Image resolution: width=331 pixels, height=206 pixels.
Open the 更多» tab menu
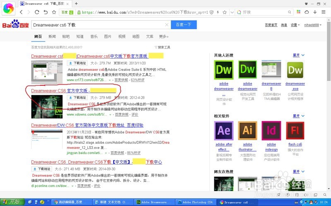point(163,37)
